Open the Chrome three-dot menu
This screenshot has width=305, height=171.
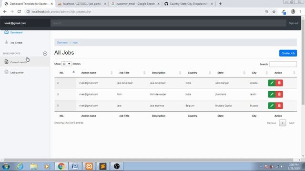[x=300, y=11]
